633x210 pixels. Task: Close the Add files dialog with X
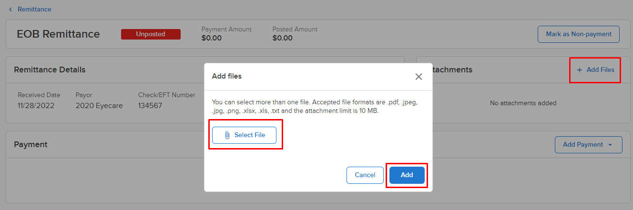[419, 77]
